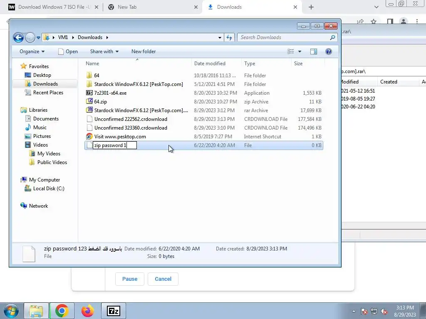Click the volume icon in system tray
The width and height of the screenshot is (426, 319).
(x=384, y=312)
